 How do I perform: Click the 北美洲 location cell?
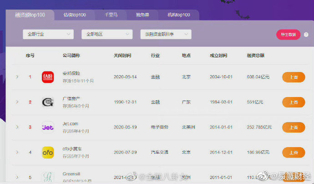pyautogui.click(x=188, y=127)
